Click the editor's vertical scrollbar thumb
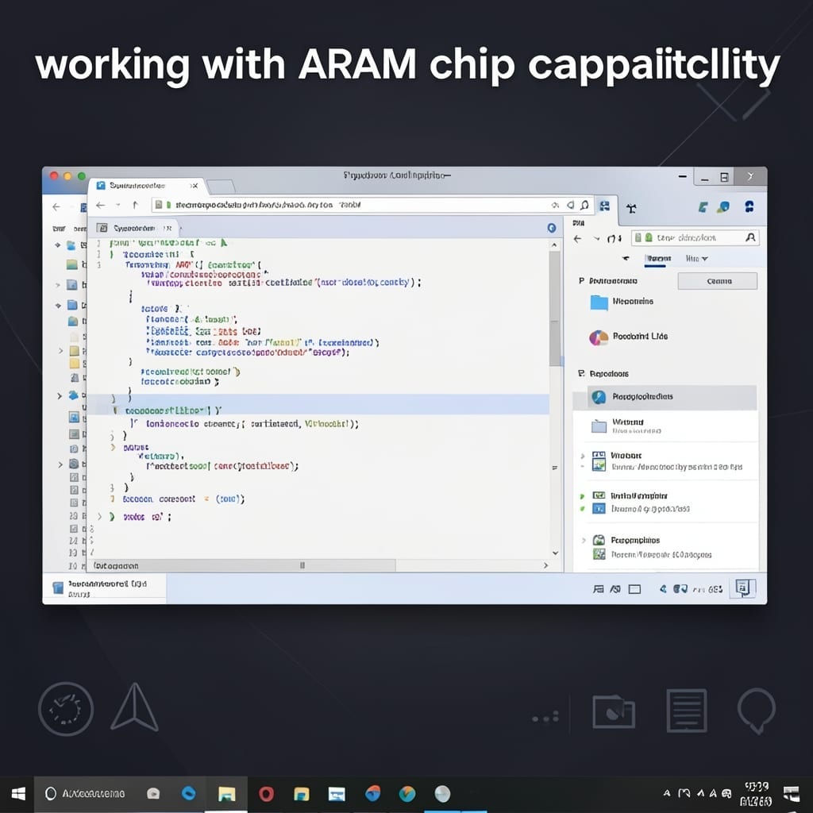 (555, 309)
